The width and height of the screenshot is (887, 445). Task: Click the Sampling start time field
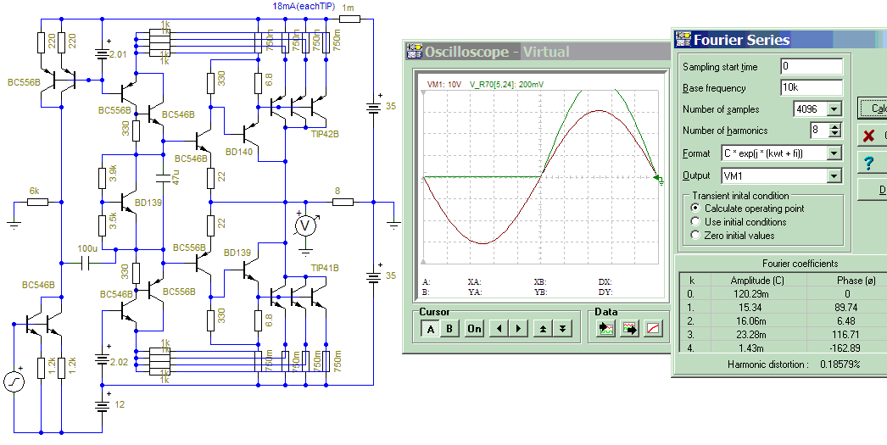point(812,66)
